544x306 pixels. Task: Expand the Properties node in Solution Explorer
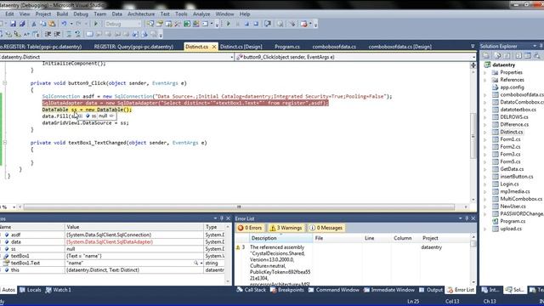click(x=485, y=72)
